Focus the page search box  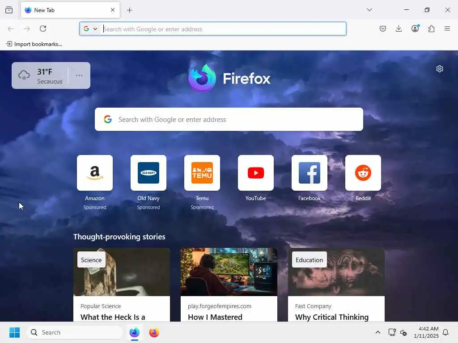tap(229, 119)
